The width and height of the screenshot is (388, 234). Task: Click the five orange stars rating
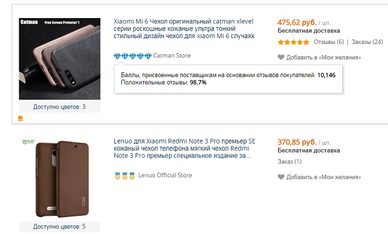(x=294, y=42)
